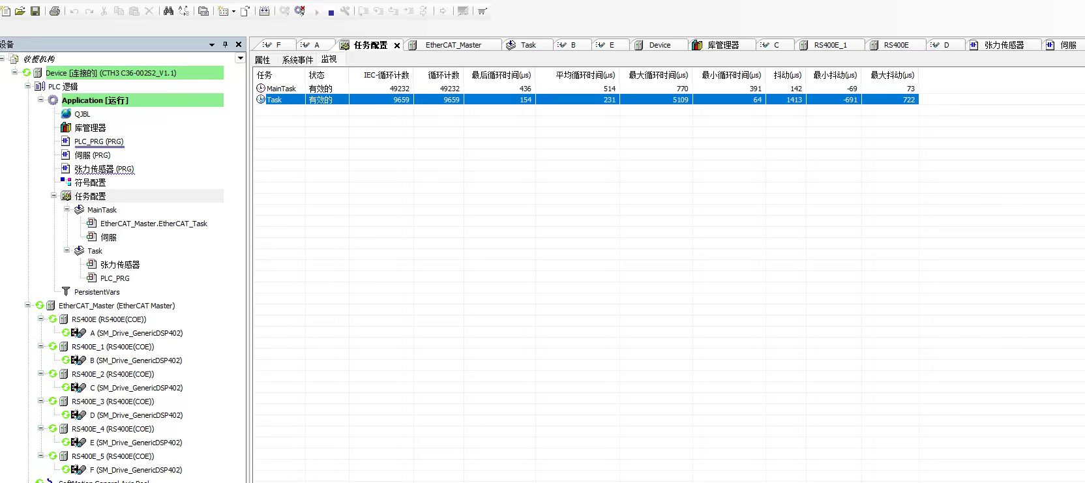Click the 5109 max cycle time cell
1085x483 pixels.
656,100
